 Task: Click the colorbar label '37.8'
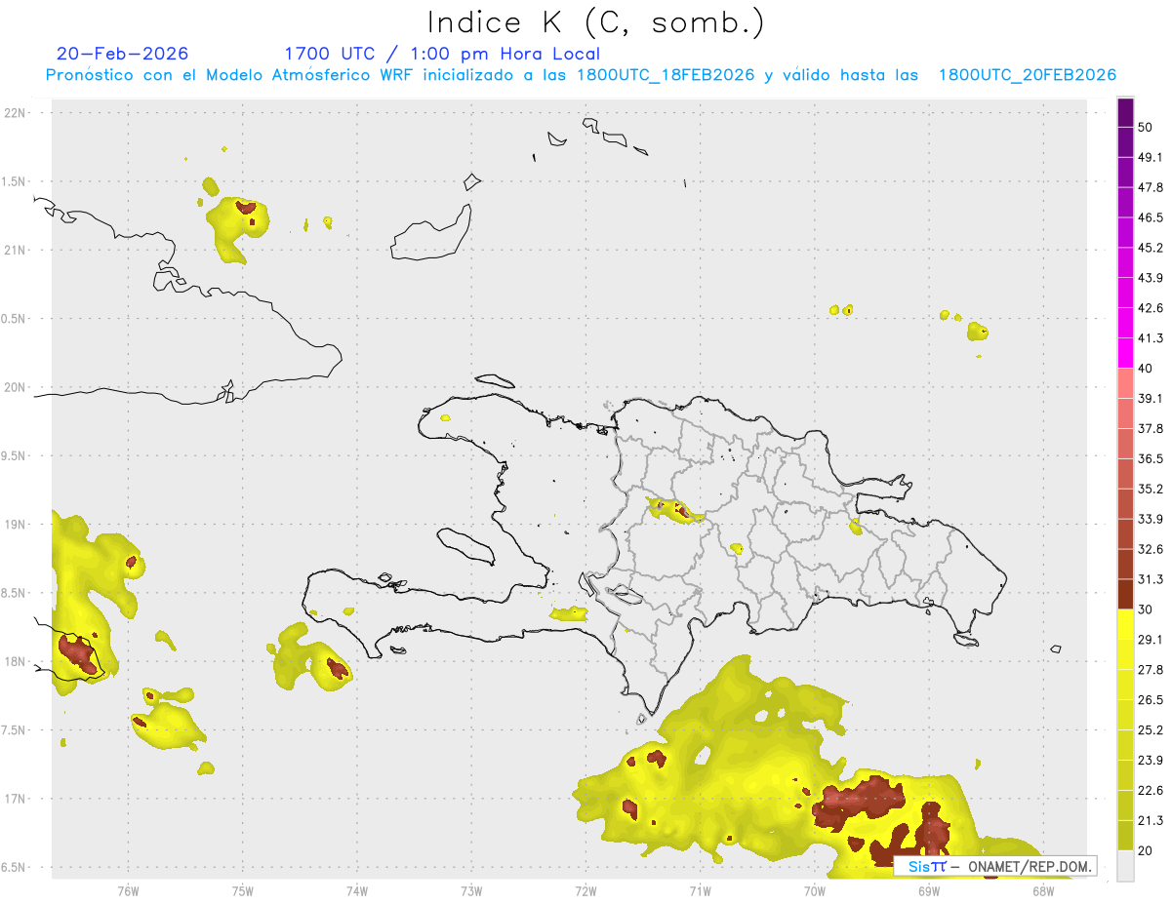point(1151,428)
